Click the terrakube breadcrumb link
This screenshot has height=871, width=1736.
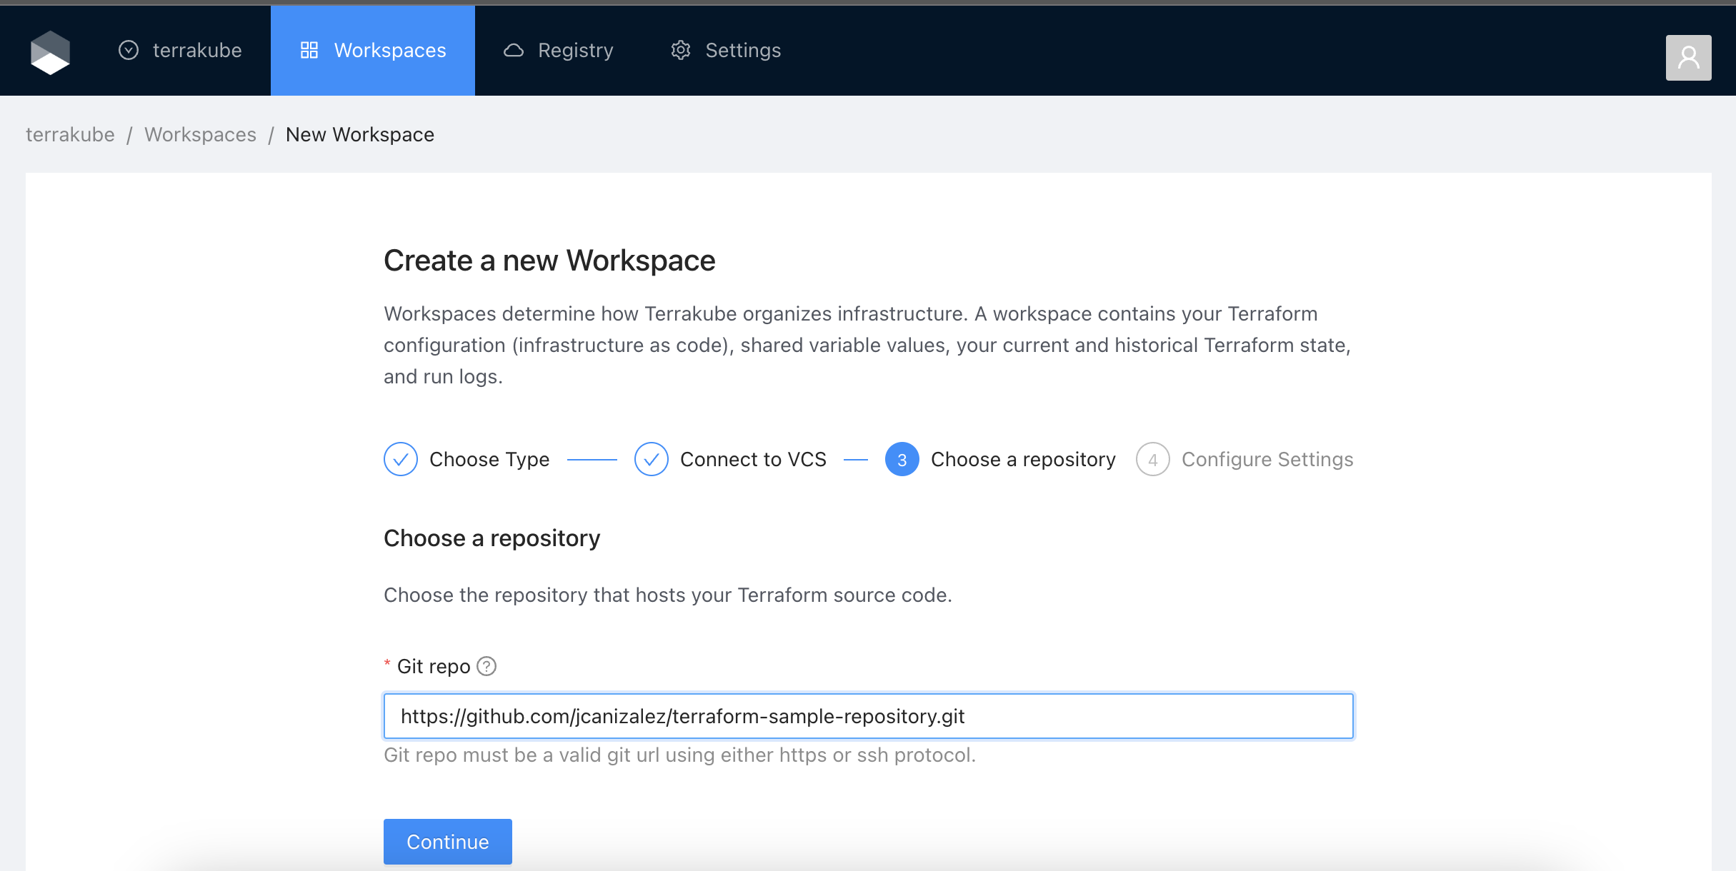[70, 135]
